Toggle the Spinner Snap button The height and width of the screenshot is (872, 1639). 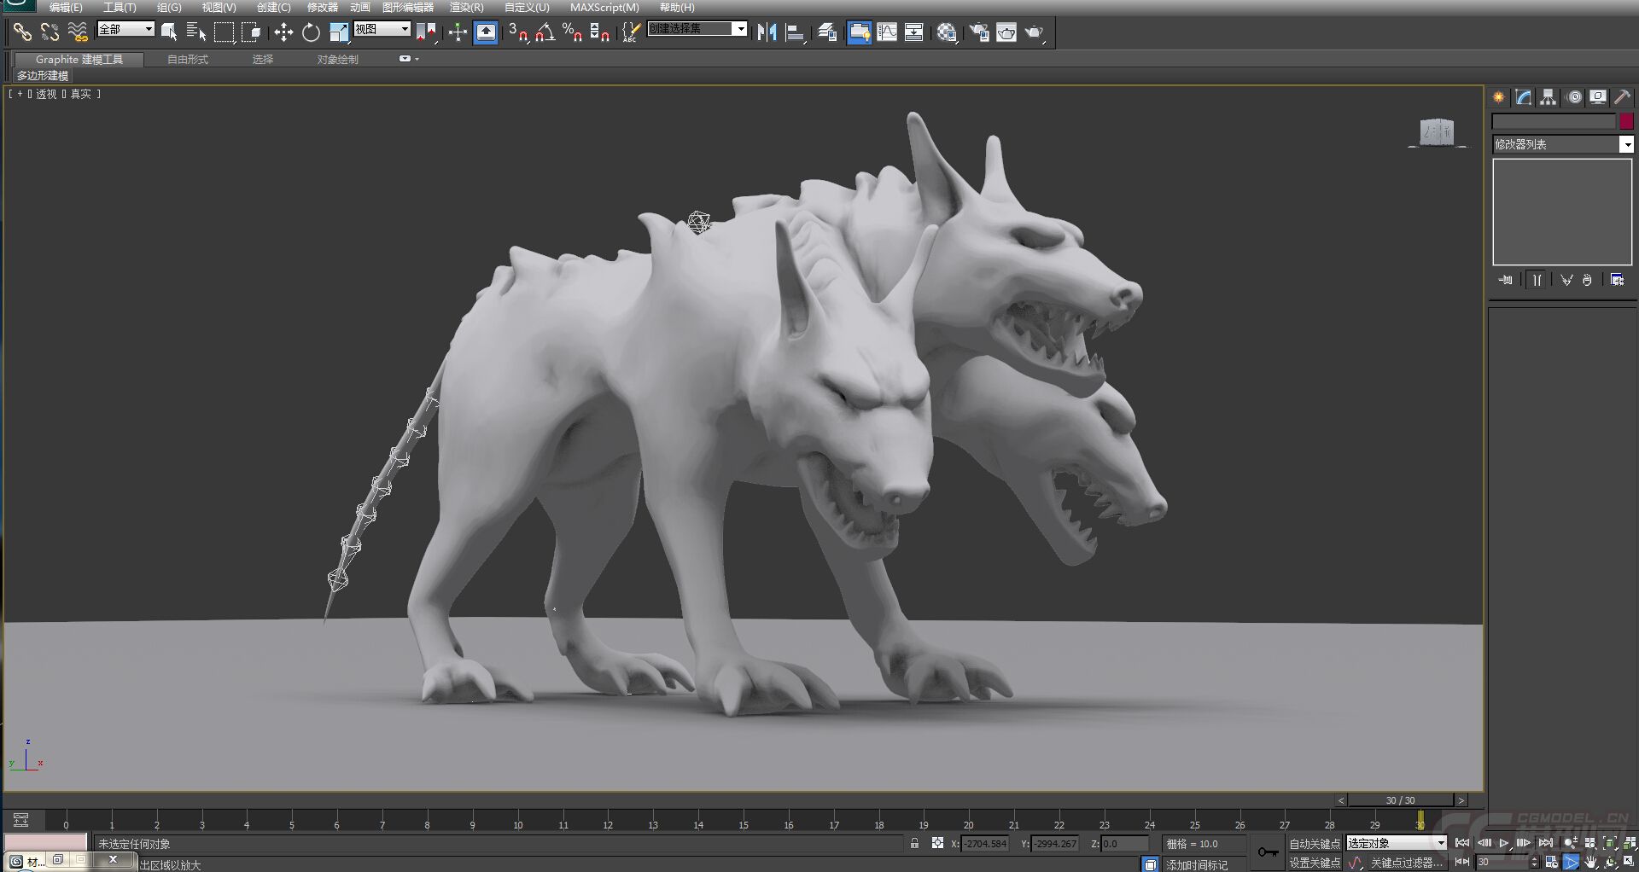coord(600,32)
